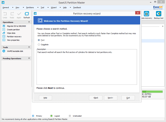The width and height of the screenshot is (166, 122).
Task: Open the Data recovery tool
Action: (x=146, y=14)
